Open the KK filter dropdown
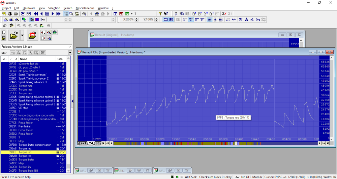The width and height of the screenshot is (337, 179). (x=36, y=53)
